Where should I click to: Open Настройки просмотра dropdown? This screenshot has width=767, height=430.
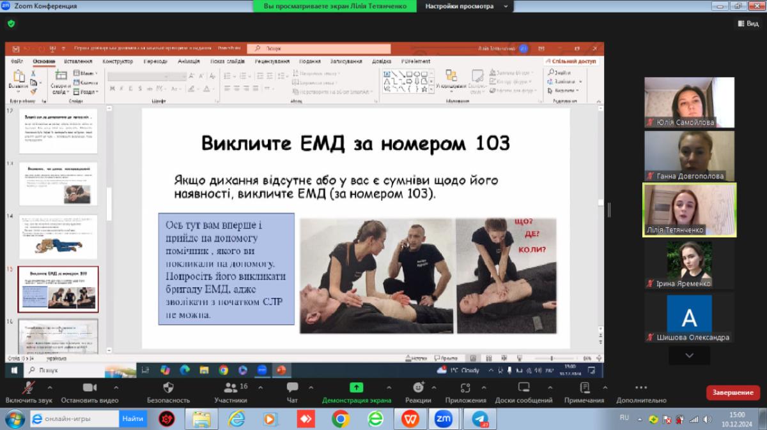[465, 6]
